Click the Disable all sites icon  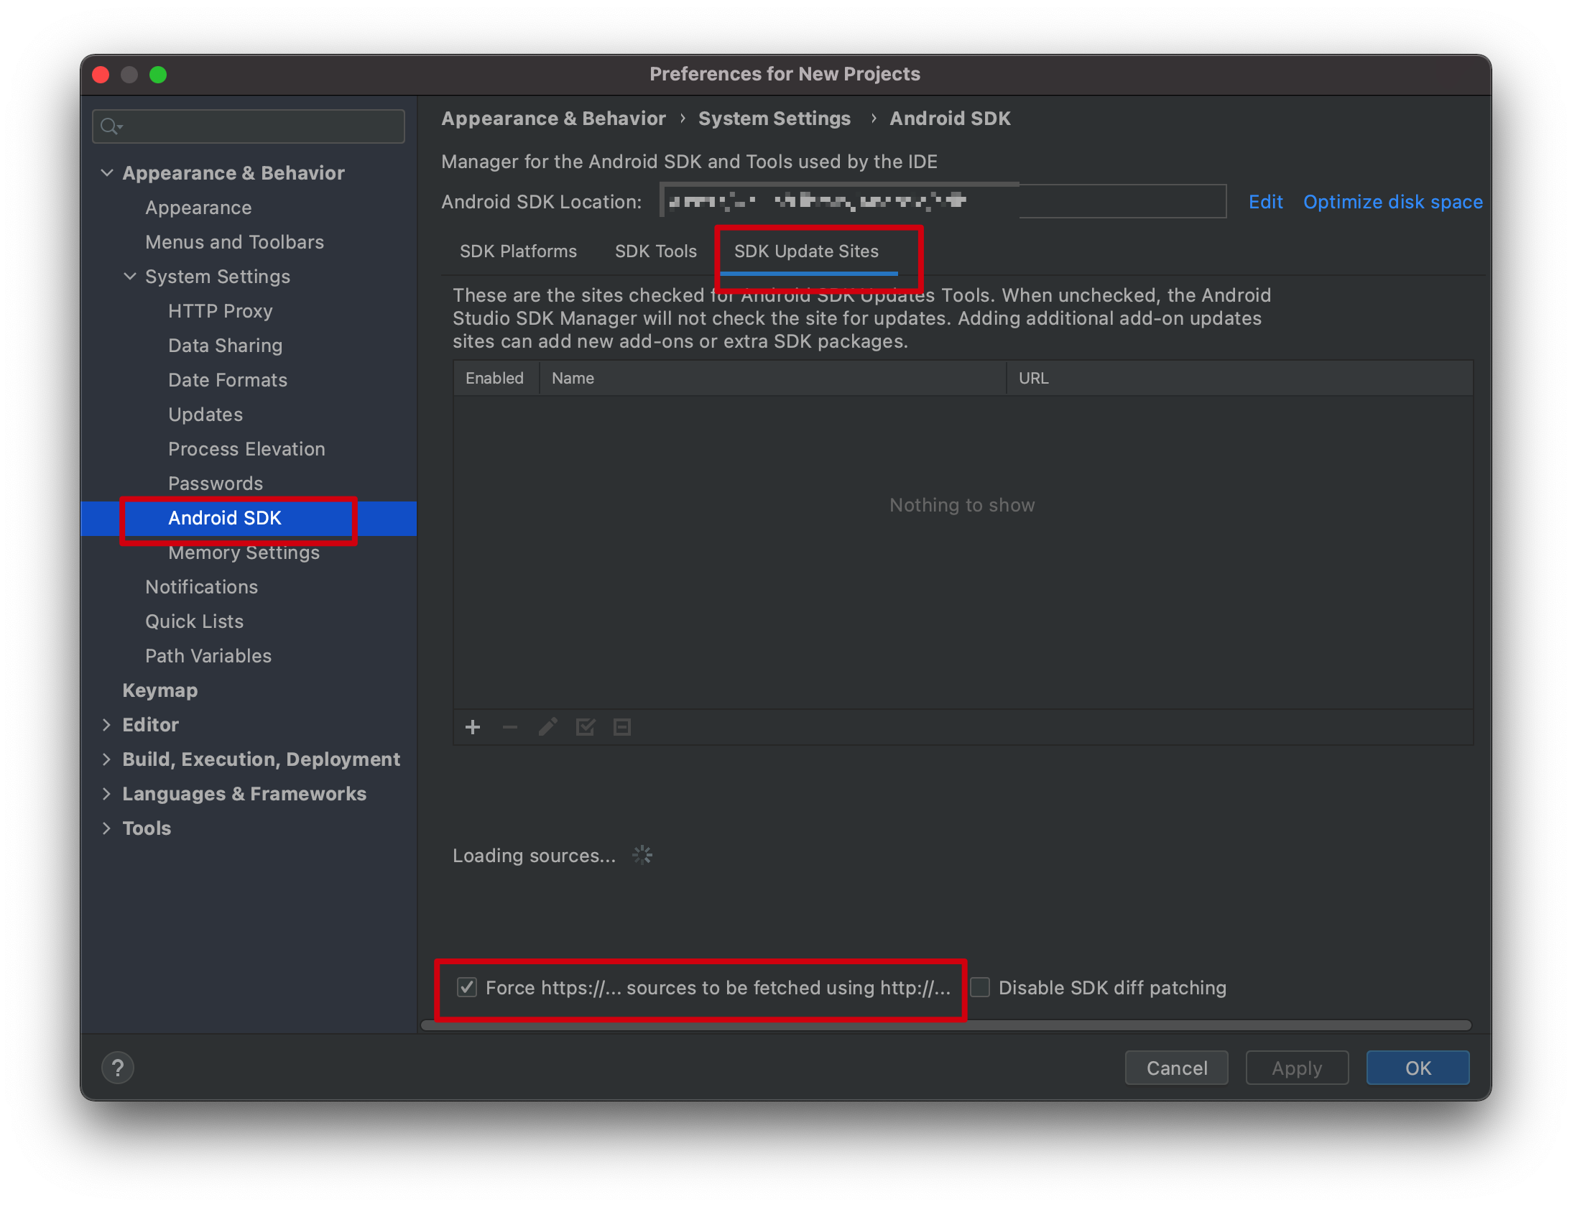click(621, 726)
